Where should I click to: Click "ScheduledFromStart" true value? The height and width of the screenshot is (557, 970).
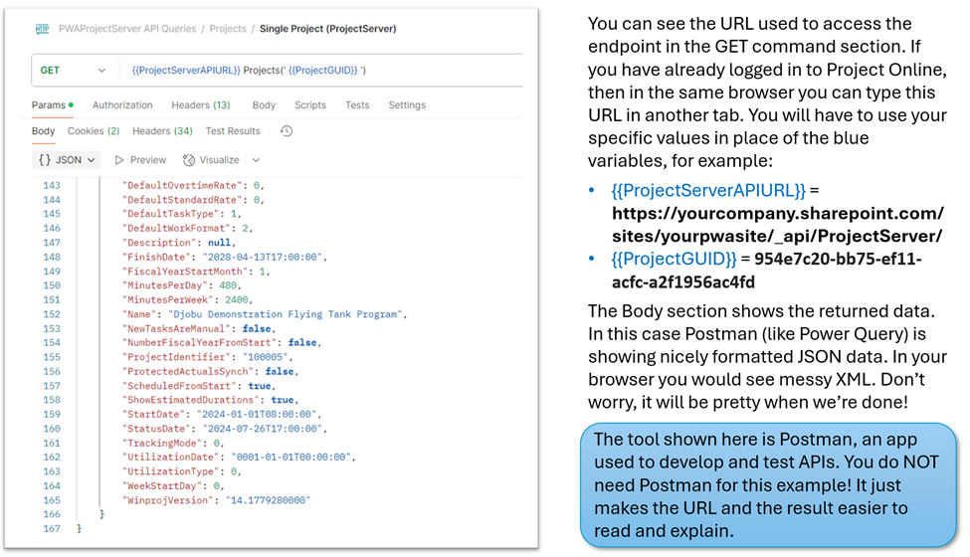coord(260,386)
